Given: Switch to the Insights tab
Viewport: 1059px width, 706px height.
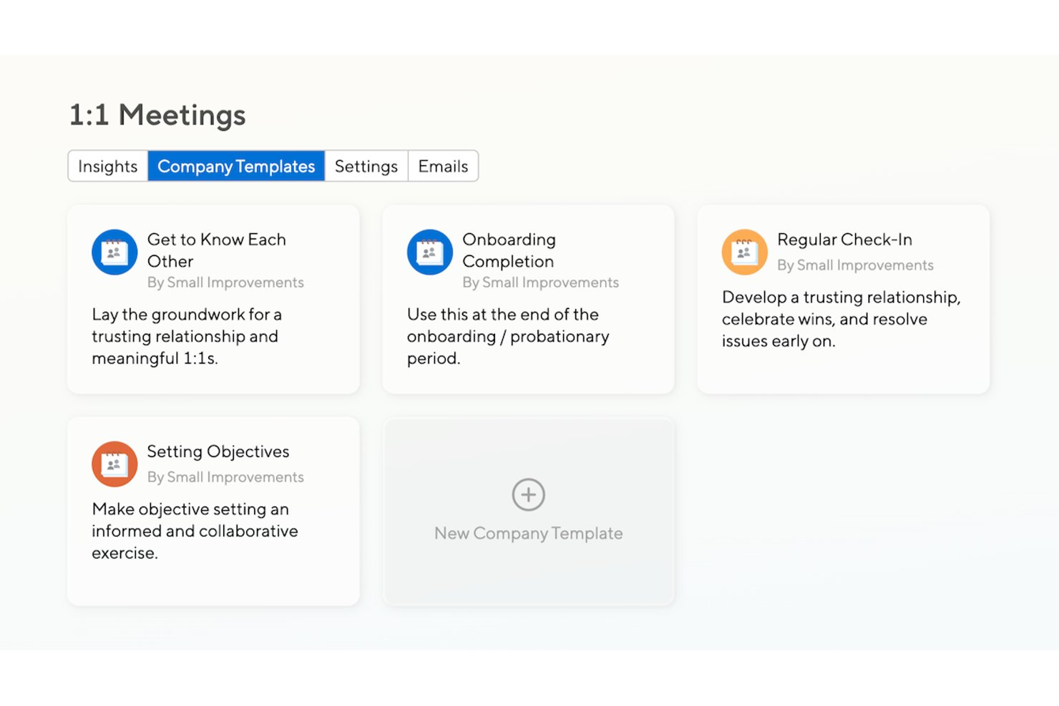Looking at the screenshot, I should pyautogui.click(x=108, y=166).
